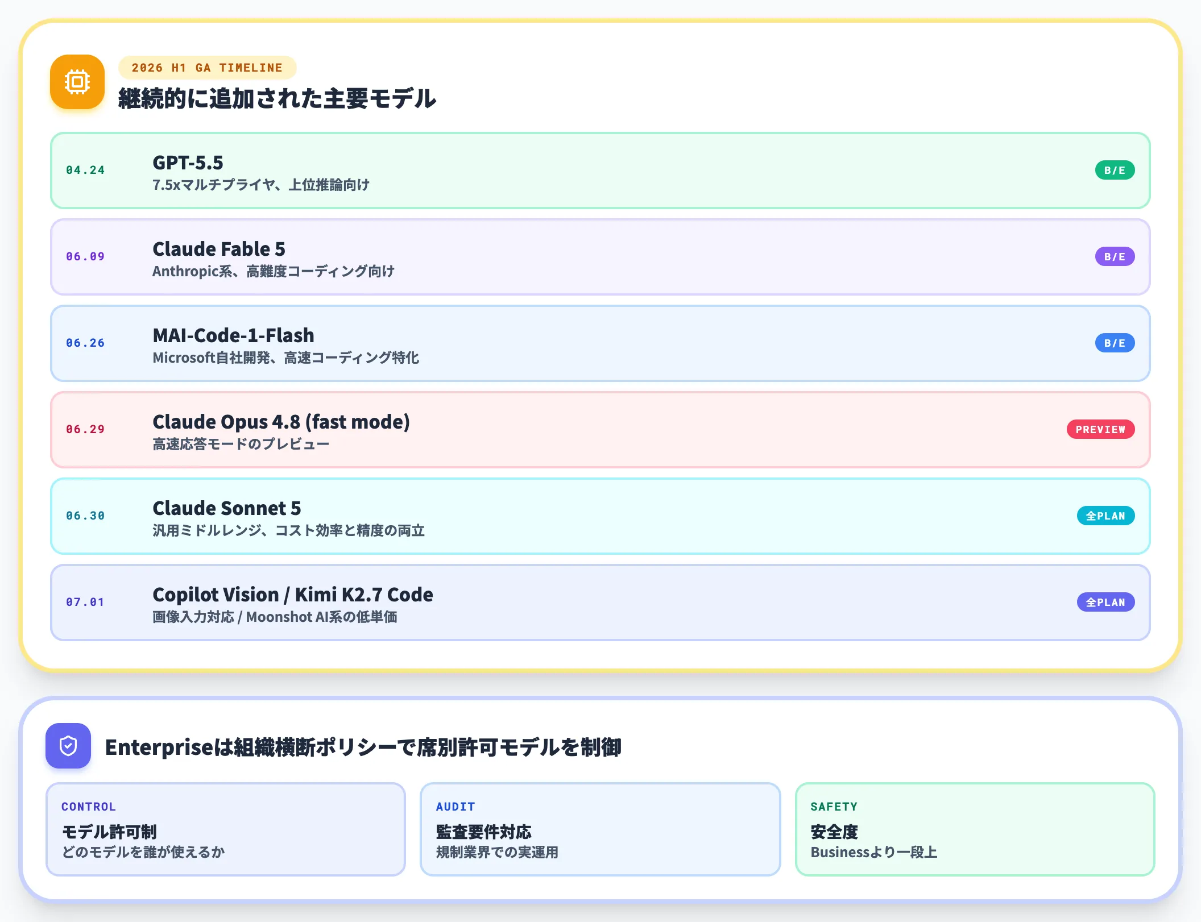Select the Anthropic系、高難度コーディング向け description
The width and height of the screenshot is (1201, 922).
point(274,271)
